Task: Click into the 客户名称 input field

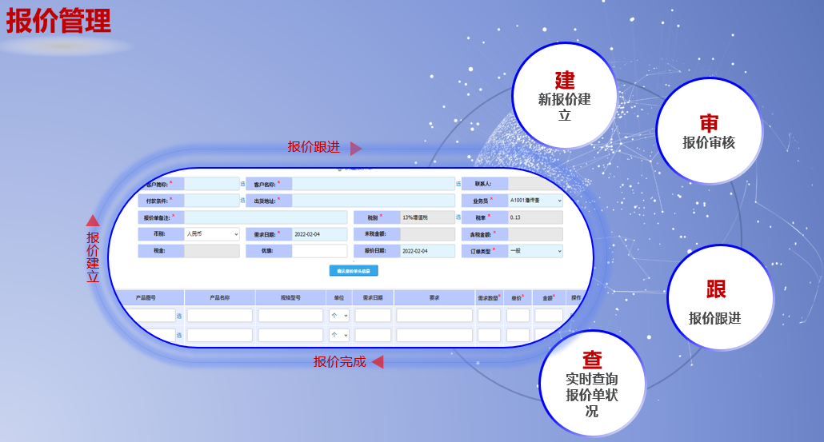Action: pyautogui.click(x=373, y=184)
